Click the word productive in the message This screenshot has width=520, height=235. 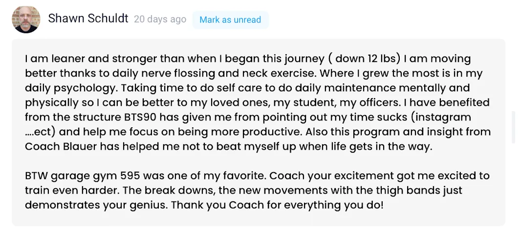click(x=272, y=132)
